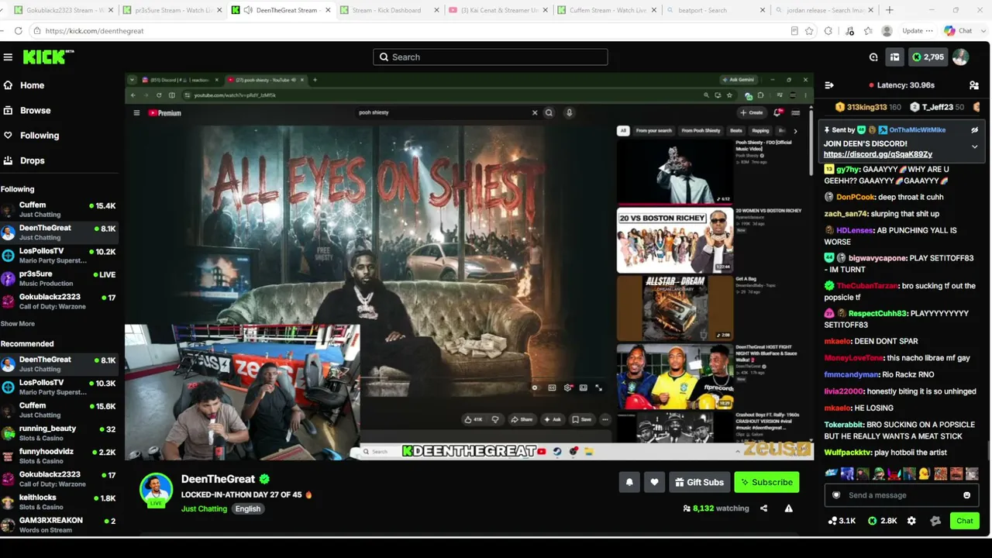The width and height of the screenshot is (992, 558).
Task: Expand the pinned message chevron
Action: click(974, 146)
